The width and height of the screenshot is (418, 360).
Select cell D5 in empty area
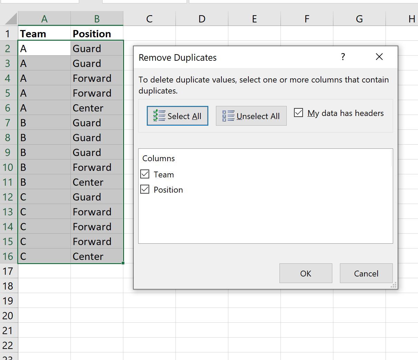point(202,93)
